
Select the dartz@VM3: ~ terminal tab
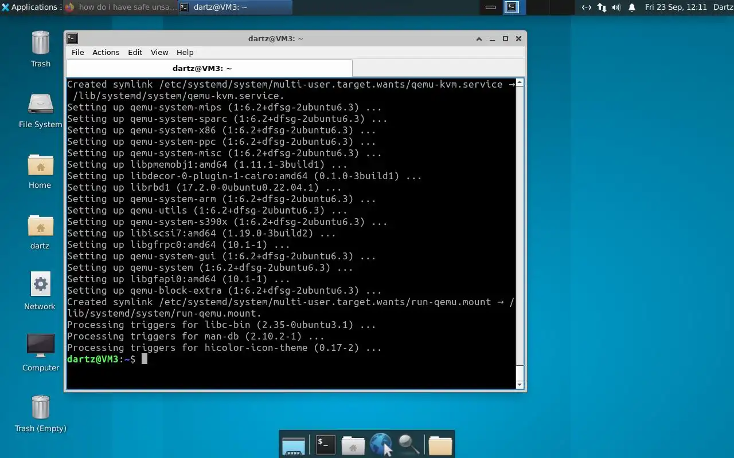point(209,68)
